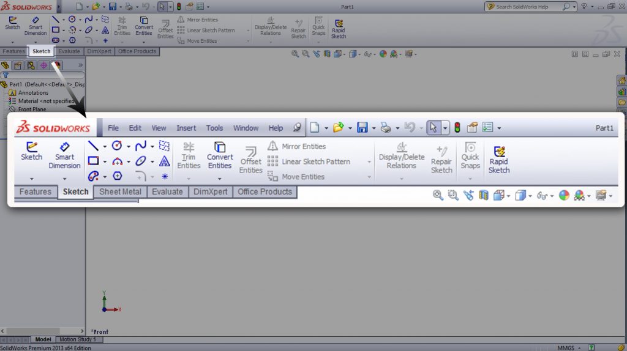
Task: Click the Sketch tool button in the enlarged toolbar
Action: click(x=31, y=151)
